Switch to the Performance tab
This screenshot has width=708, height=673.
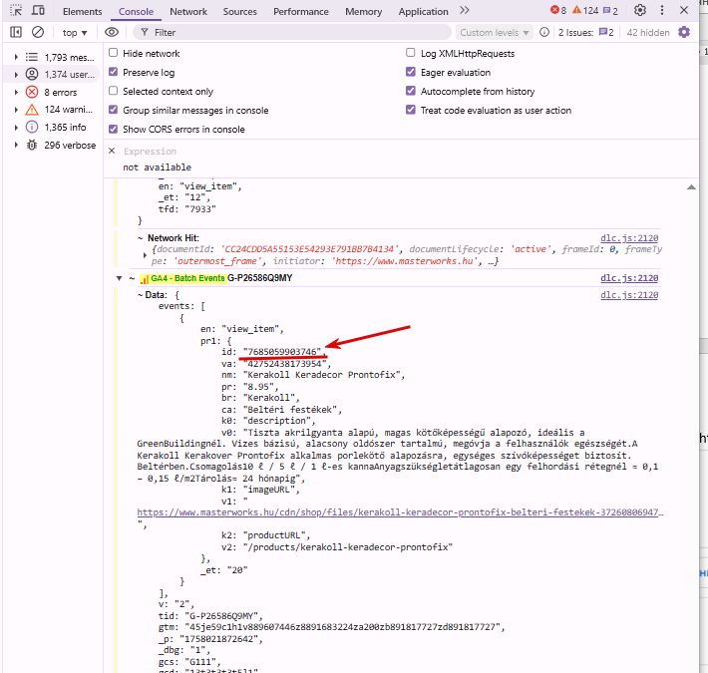(301, 11)
